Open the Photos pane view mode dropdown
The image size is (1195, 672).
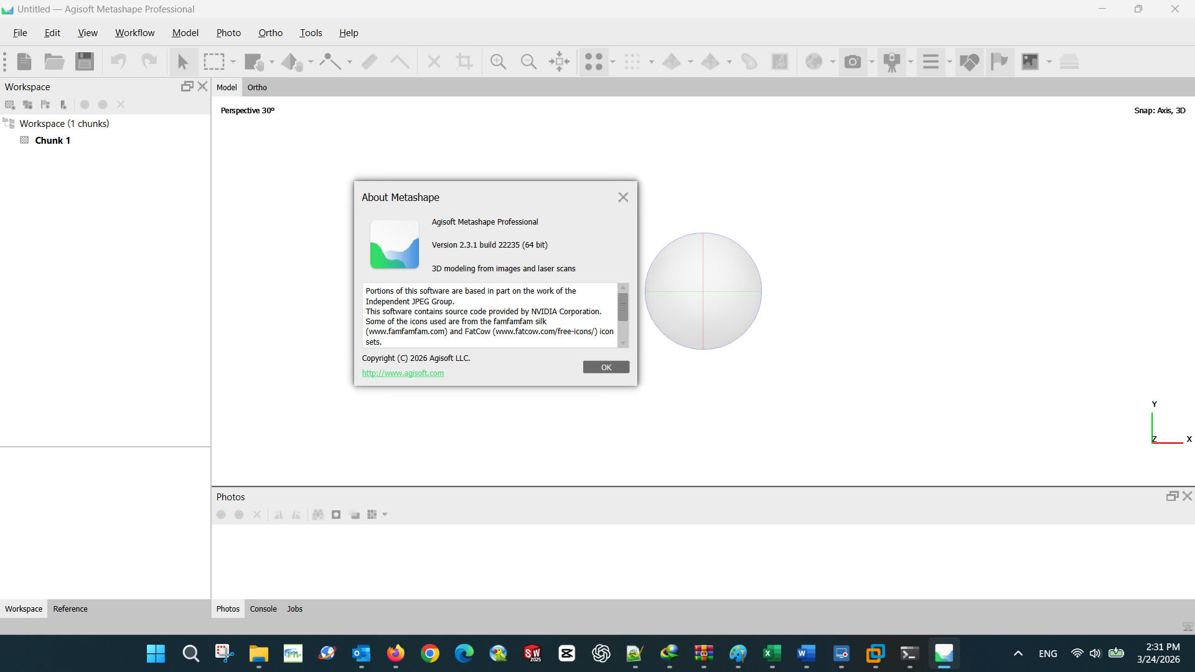click(385, 515)
